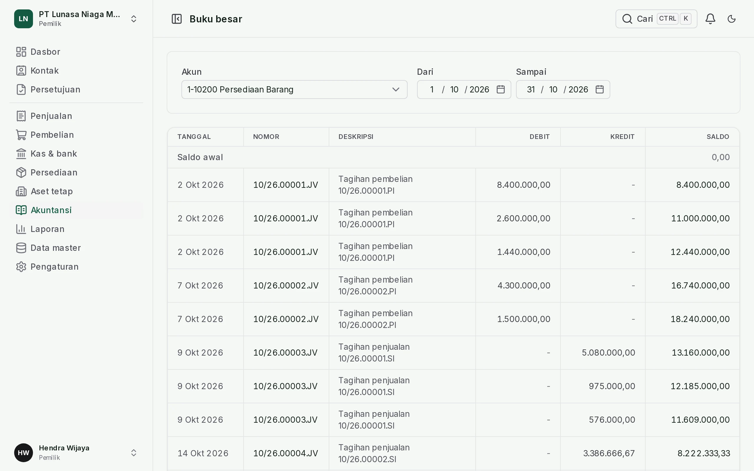Image resolution: width=754 pixels, height=471 pixels.
Task: Click the Laporan chart icon
Action: point(21,229)
